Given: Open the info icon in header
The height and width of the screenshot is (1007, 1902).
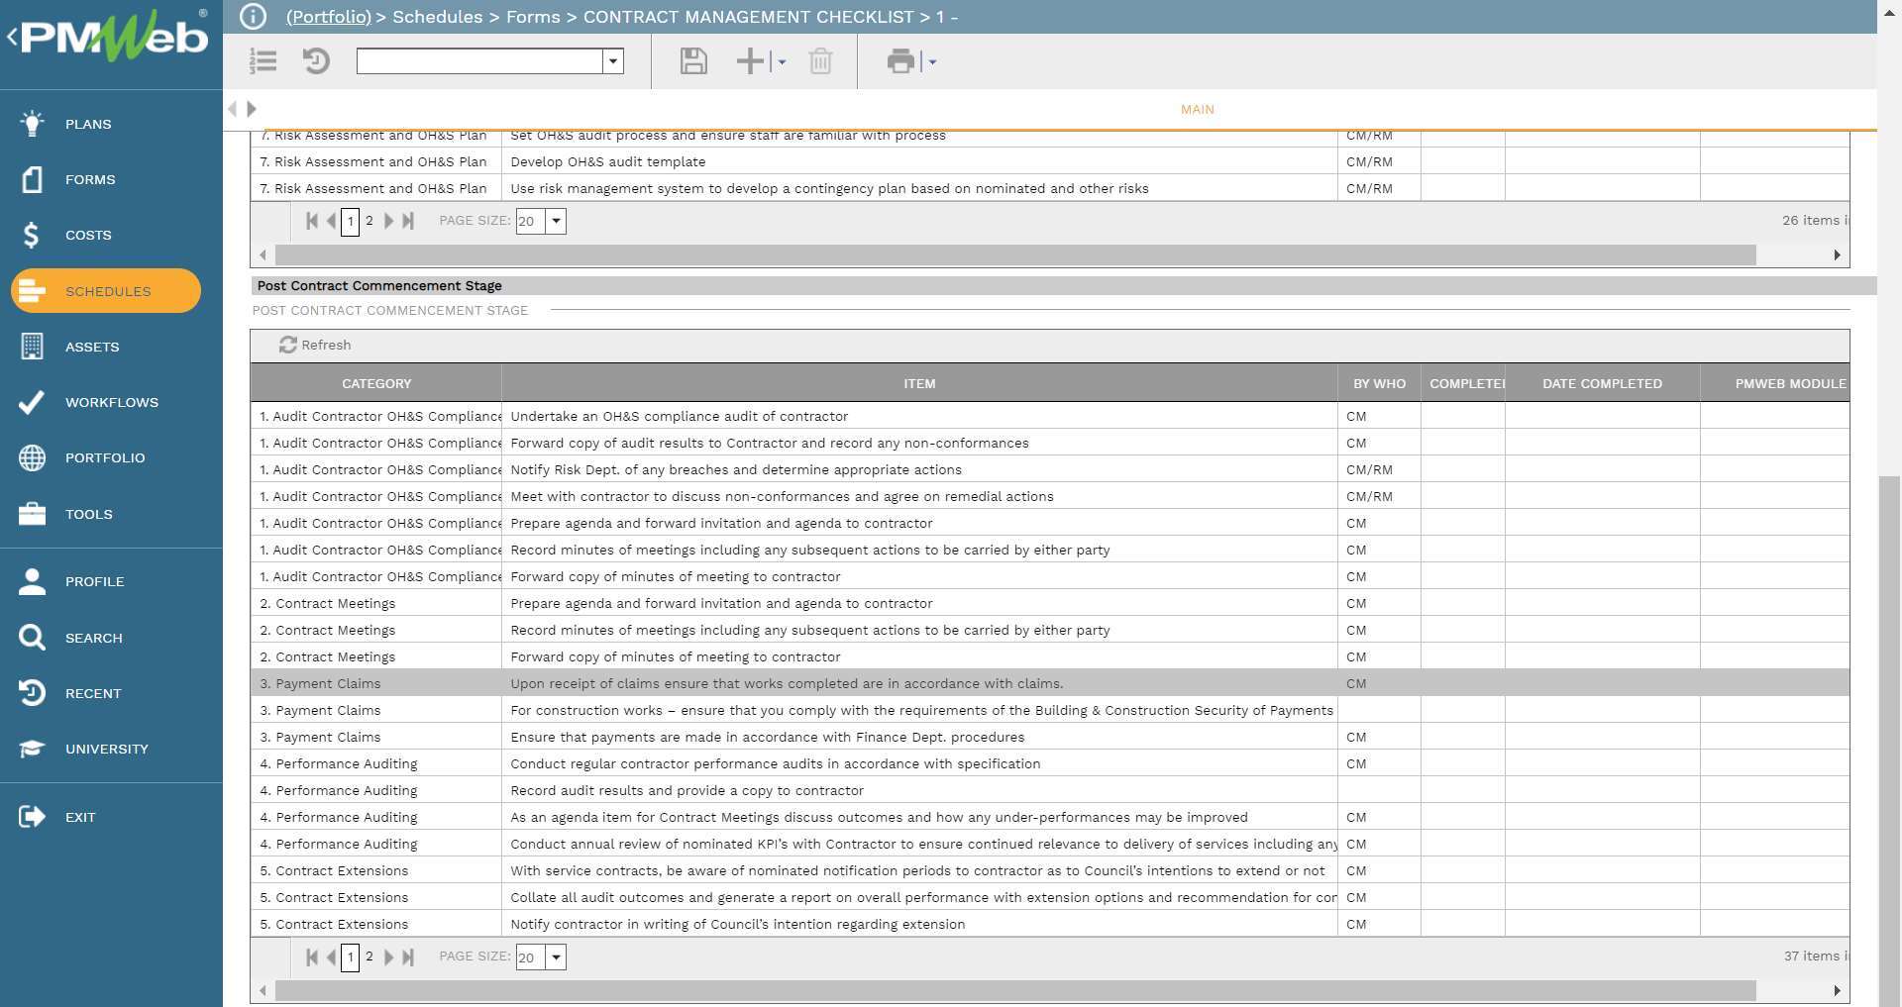Looking at the screenshot, I should pos(254,17).
